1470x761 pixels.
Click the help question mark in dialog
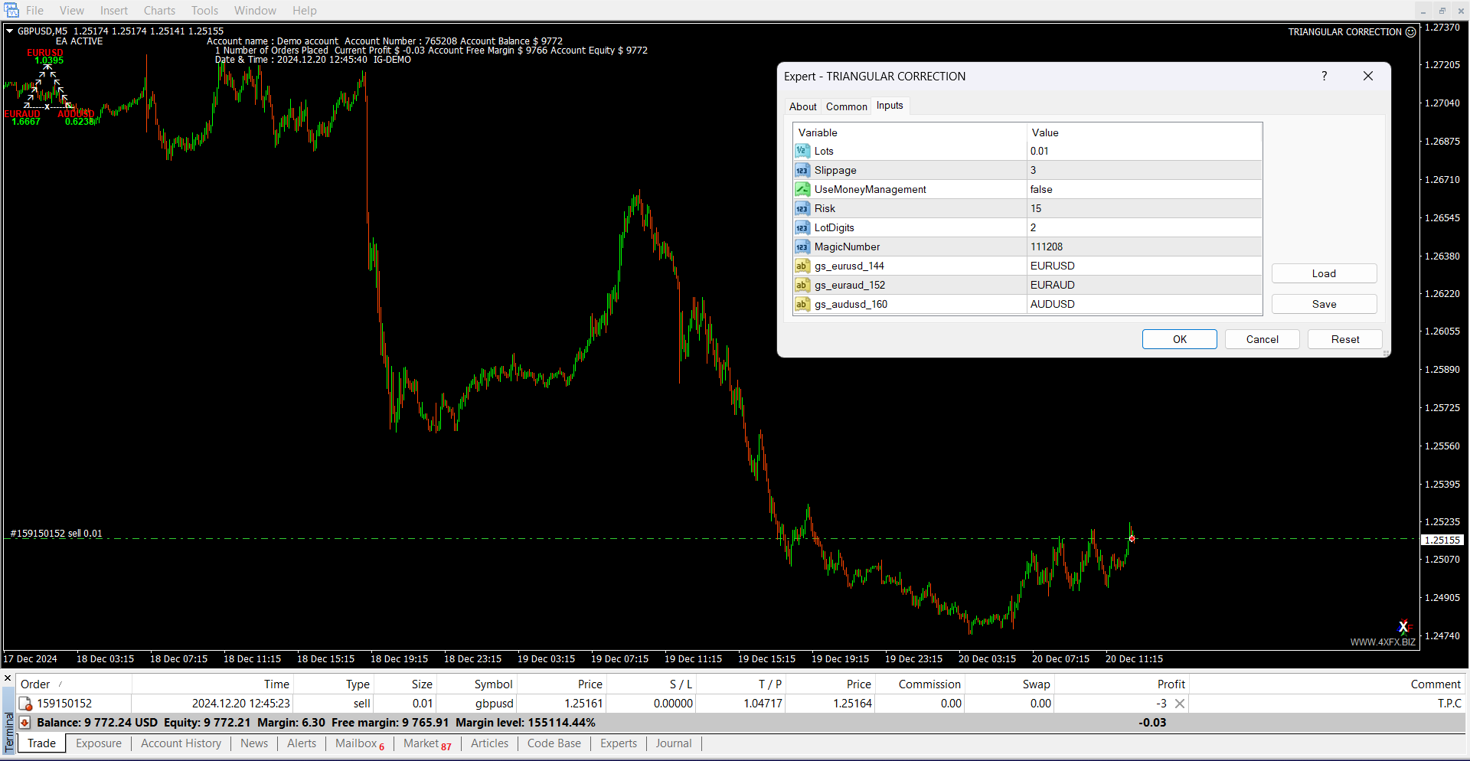point(1324,76)
